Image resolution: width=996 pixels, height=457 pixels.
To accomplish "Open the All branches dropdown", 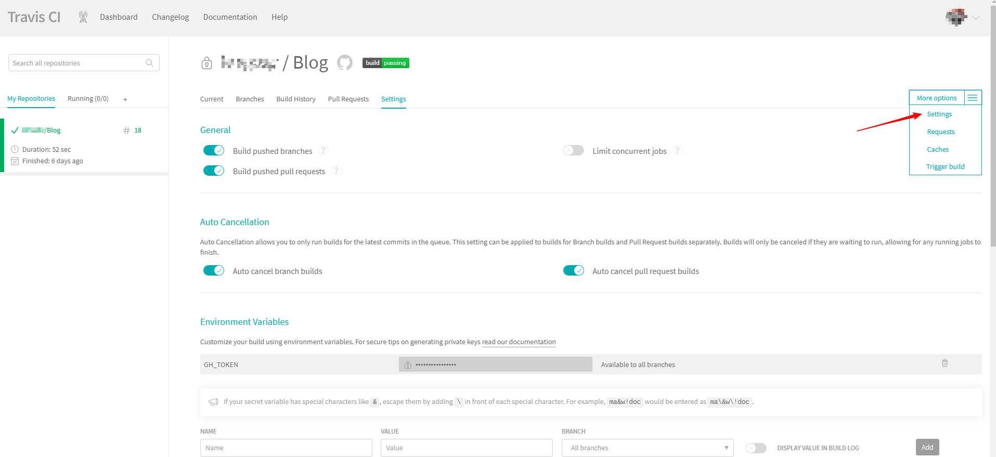I will coord(648,448).
